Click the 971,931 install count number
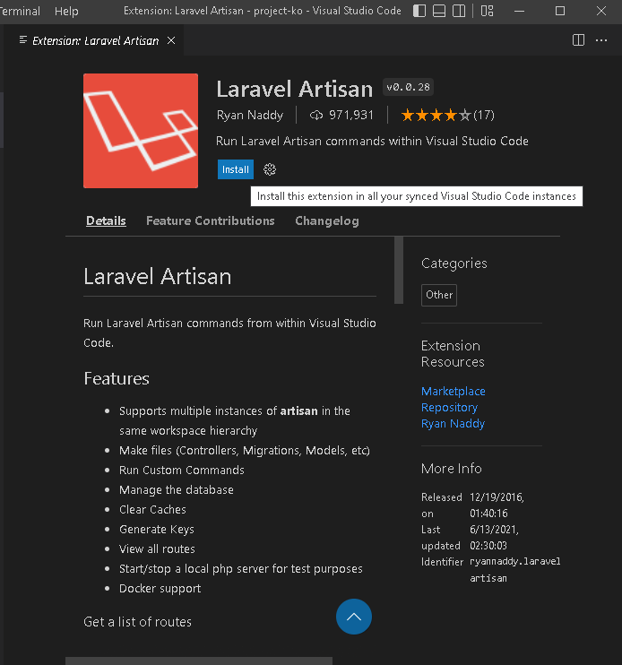 (x=351, y=115)
